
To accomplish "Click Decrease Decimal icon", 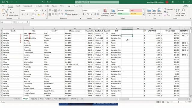I will [x=98, y=14].
